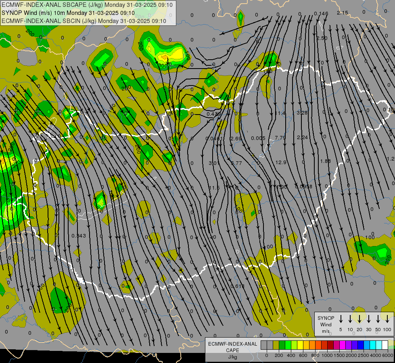Click the map value 2.24
This screenshot has height=363, width=395.
(x=302, y=137)
